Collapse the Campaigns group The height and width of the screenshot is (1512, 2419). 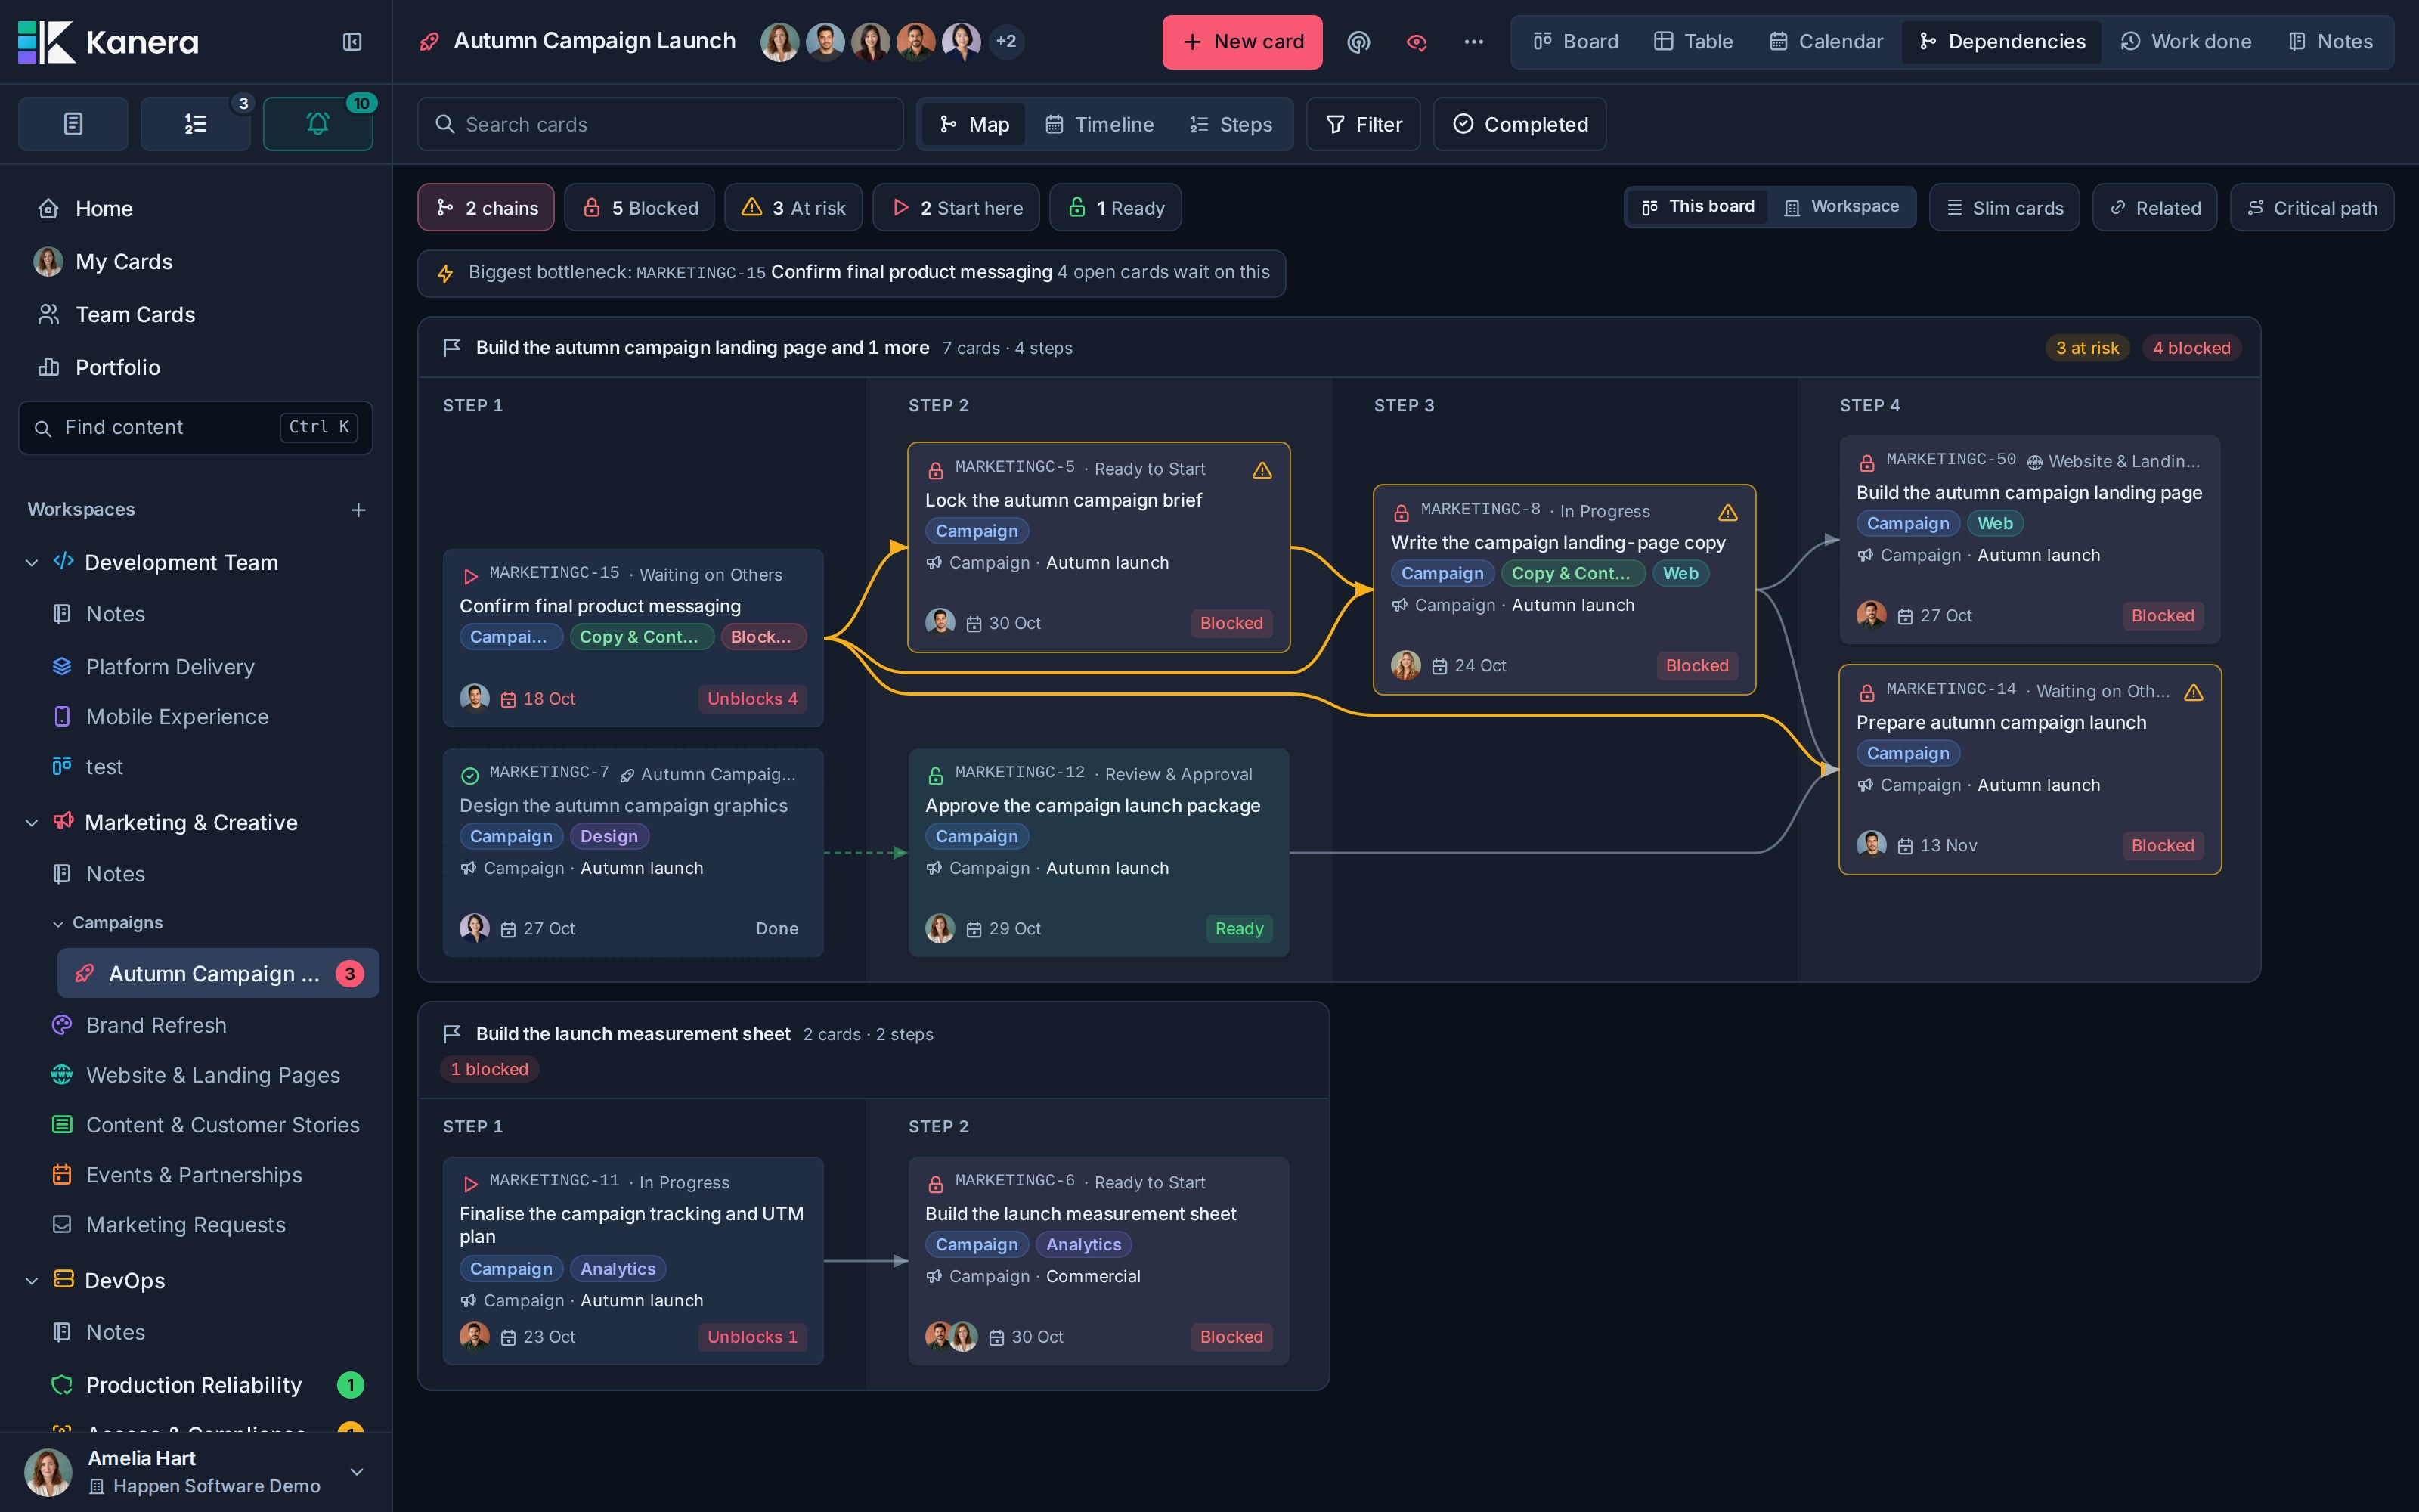click(x=58, y=923)
